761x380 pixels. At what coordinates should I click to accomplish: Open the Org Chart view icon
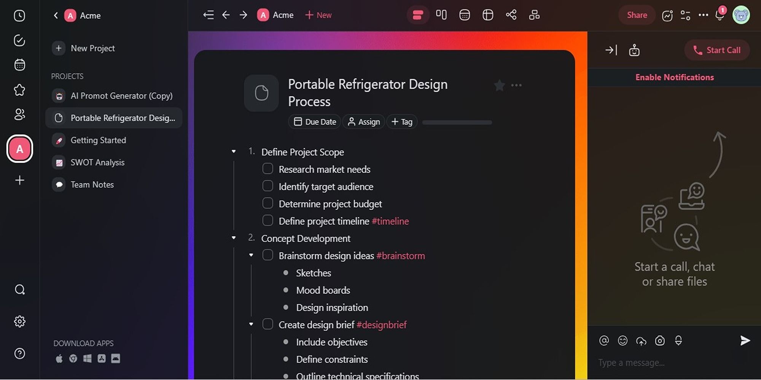tap(534, 15)
